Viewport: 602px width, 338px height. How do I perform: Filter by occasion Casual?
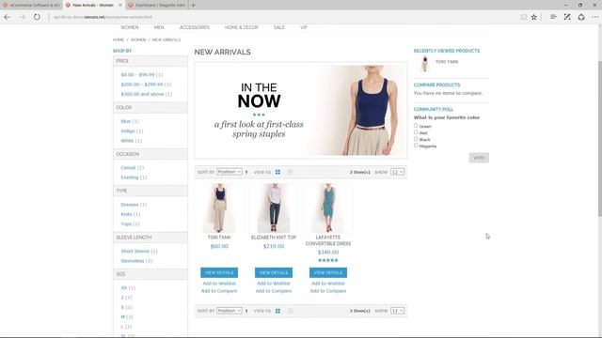pyautogui.click(x=129, y=167)
